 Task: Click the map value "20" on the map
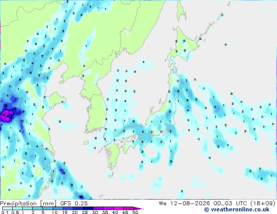[14, 108]
